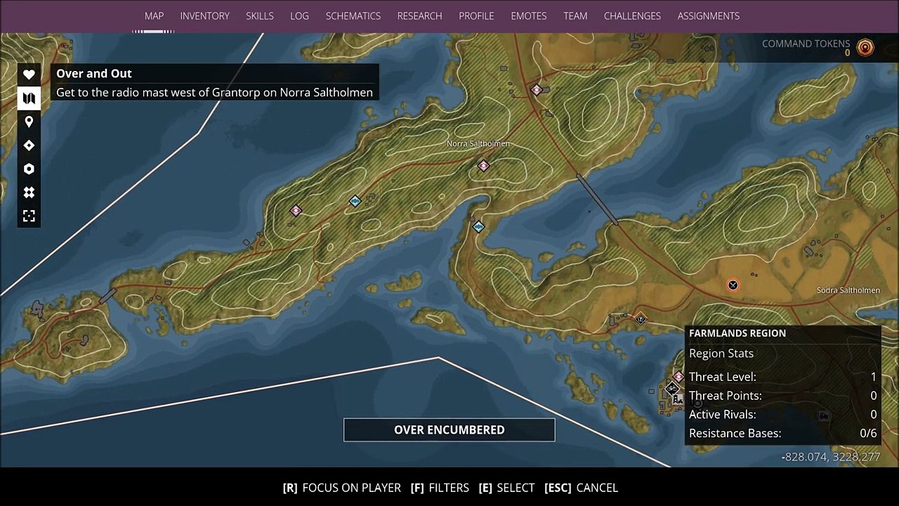
Task: Click the Command Tokens icon
Action: coord(865,48)
